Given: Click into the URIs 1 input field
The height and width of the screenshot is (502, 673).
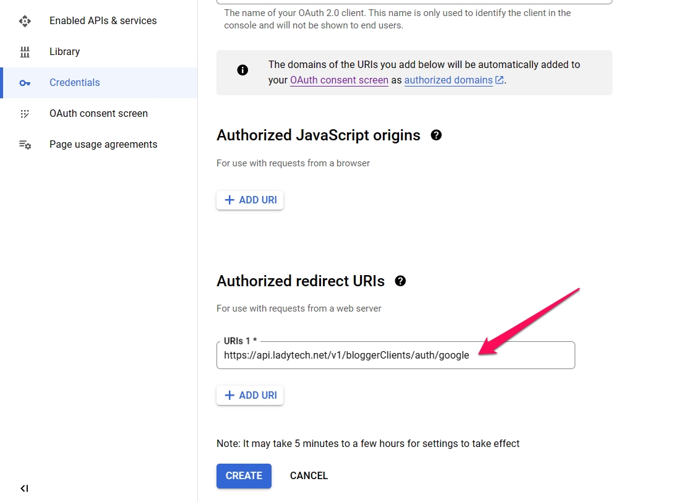Looking at the screenshot, I should tap(396, 355).
